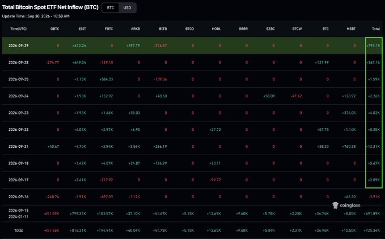The height and width of the screenshot is (239, 385).
Task: Click the +120.92 MSBT value
Action: tap(349, 96)
